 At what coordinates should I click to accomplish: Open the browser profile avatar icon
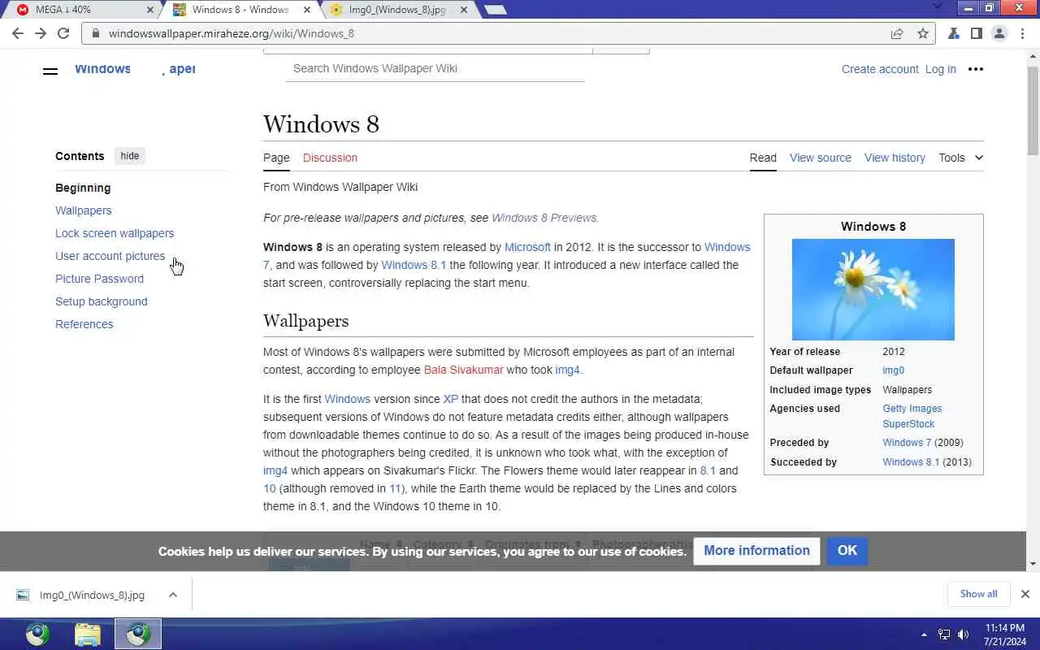point(999,33)
